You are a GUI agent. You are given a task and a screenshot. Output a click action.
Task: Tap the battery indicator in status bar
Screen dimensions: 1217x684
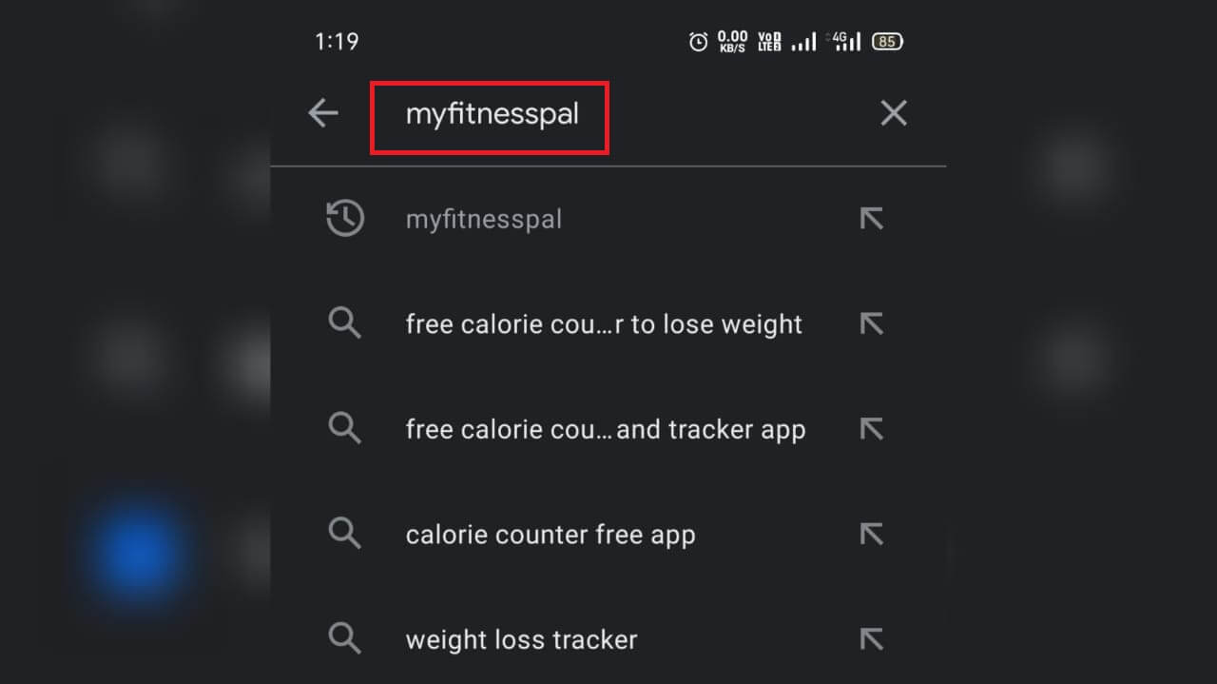(x=887, y=41)
